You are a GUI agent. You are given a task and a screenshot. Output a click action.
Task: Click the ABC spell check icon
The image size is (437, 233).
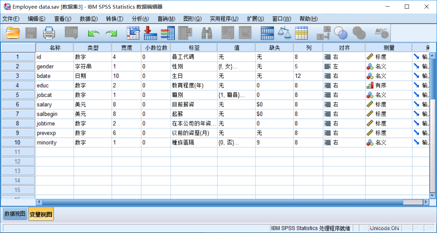click(381, 33)
